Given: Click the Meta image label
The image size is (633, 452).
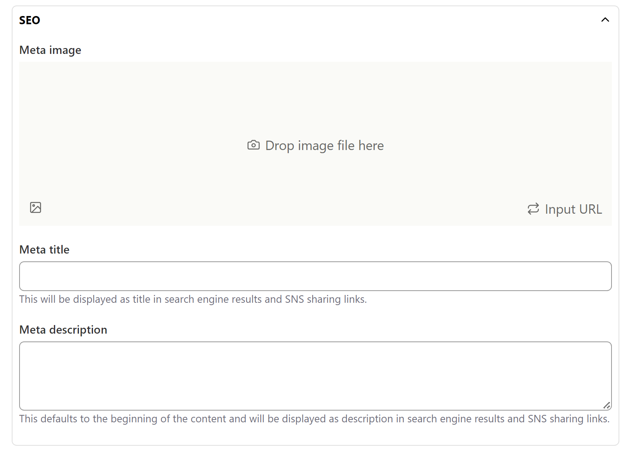Looking at the screenshot, I should pyautogui.click(x=50, y=50).
